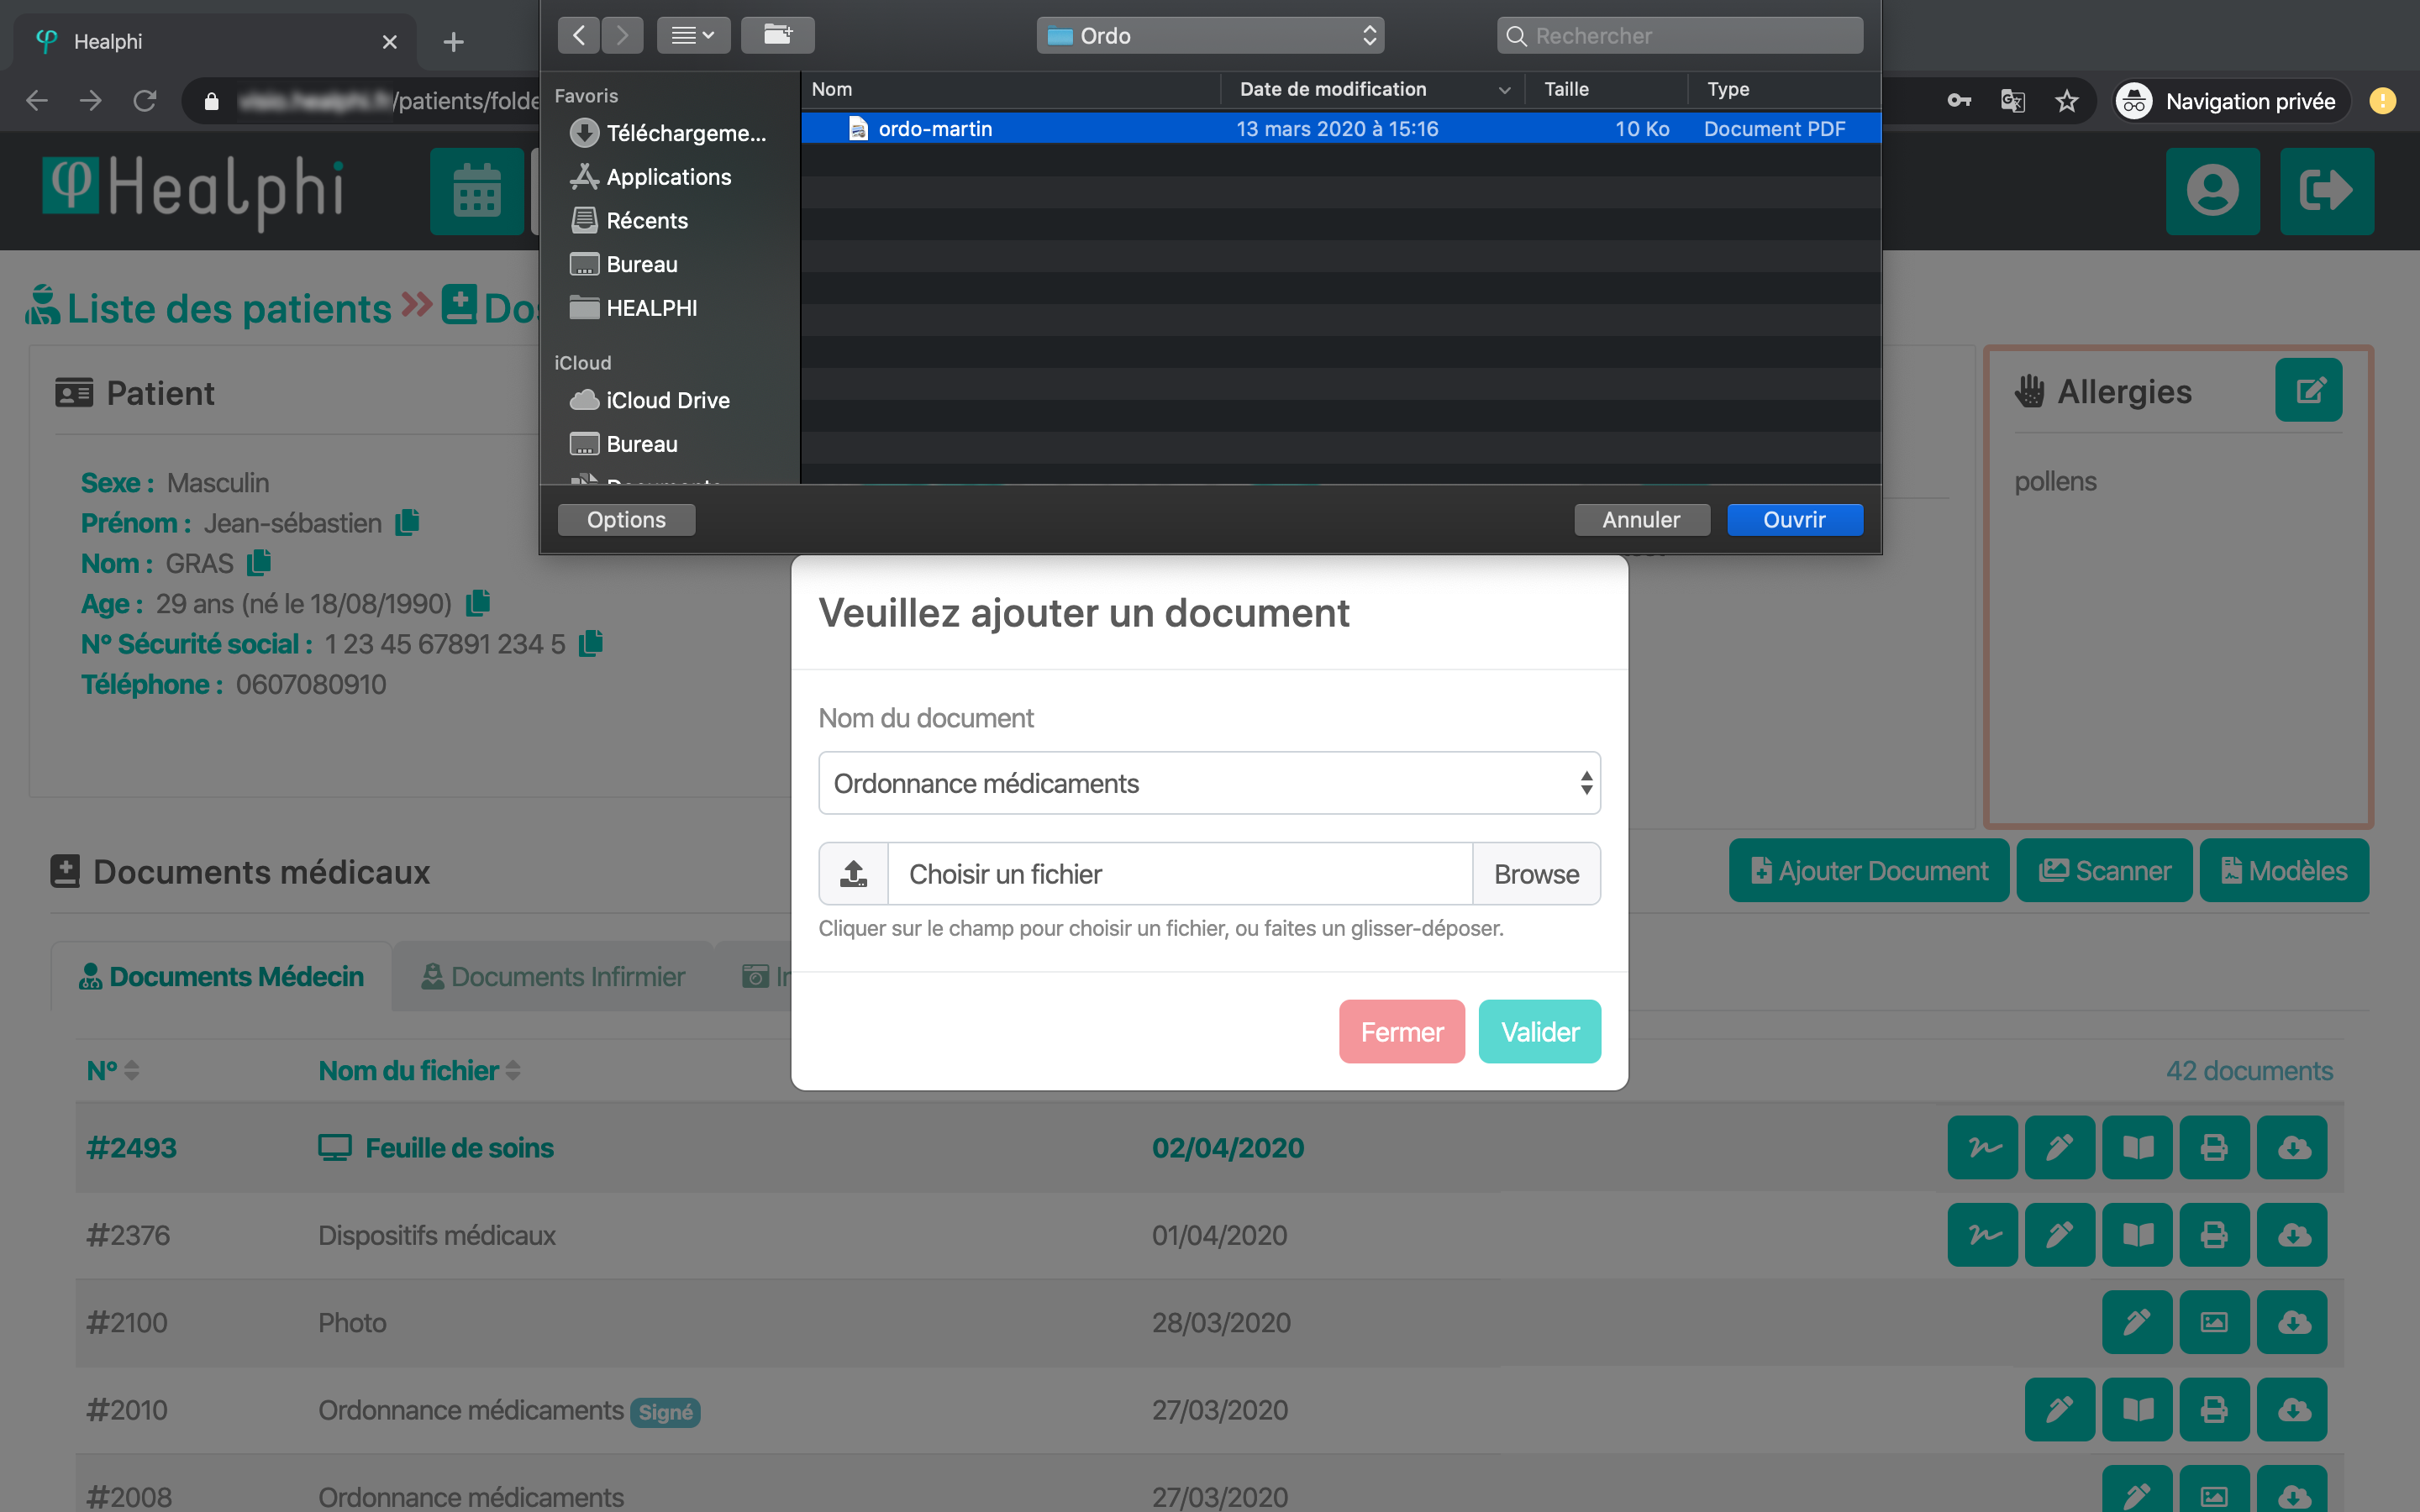Copy the social security number
This screenshot has width=2420, height=1512.
(591, 643)
